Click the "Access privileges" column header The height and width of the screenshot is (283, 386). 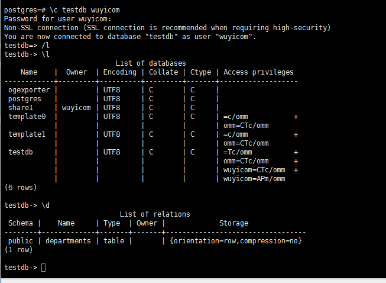pyautogui.click(x=258, y=72)
